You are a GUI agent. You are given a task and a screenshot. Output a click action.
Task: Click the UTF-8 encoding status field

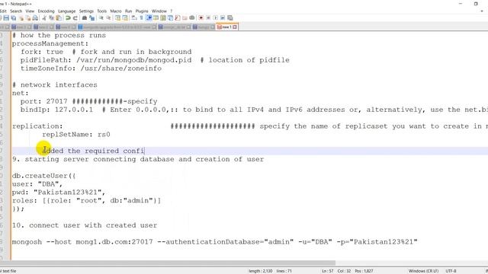click(x=451, y=271)
